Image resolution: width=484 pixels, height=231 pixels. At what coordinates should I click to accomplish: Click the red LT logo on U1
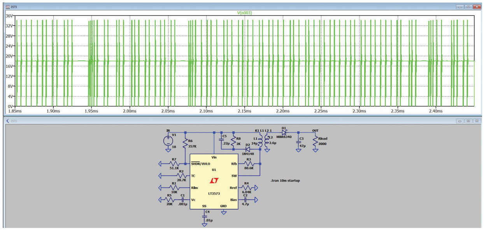(x=214, y=181)
